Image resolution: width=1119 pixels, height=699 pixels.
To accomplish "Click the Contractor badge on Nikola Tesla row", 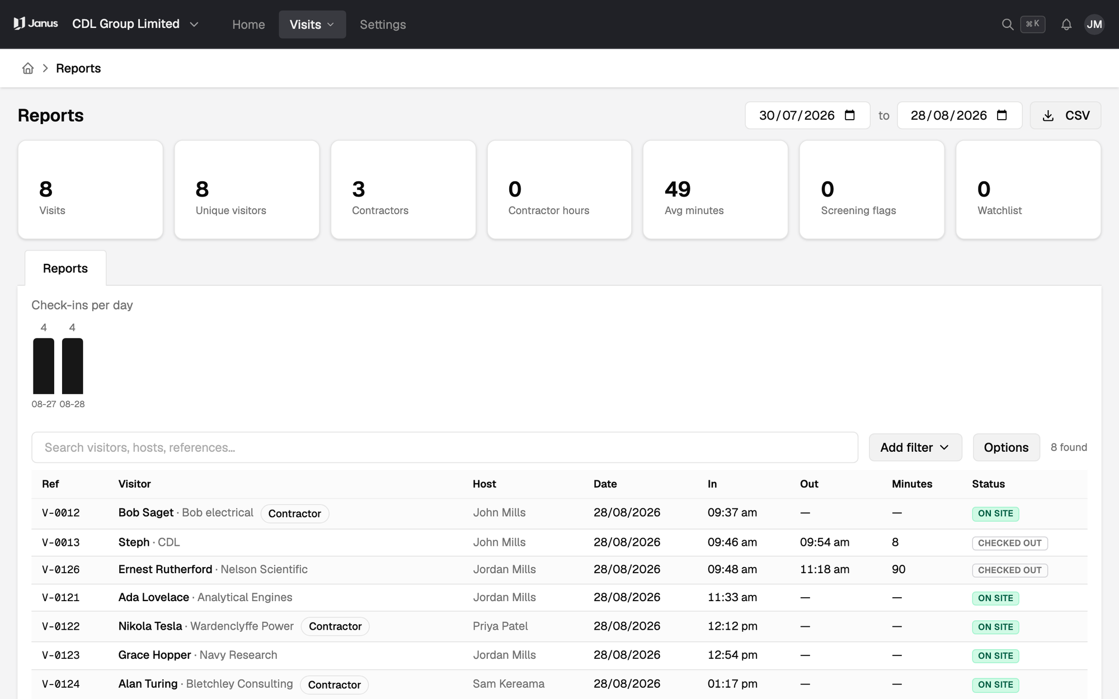I will [x=335, y=626].
